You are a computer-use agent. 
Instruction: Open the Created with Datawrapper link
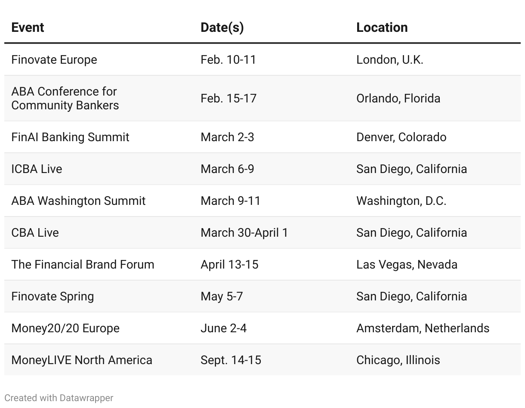coord(59,398)
